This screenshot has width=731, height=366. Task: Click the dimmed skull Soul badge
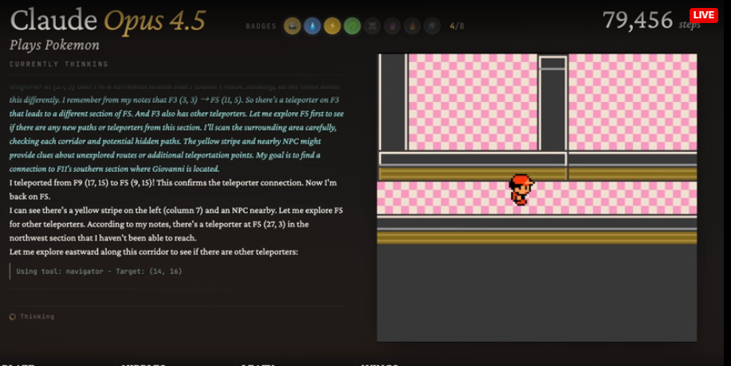372,26
